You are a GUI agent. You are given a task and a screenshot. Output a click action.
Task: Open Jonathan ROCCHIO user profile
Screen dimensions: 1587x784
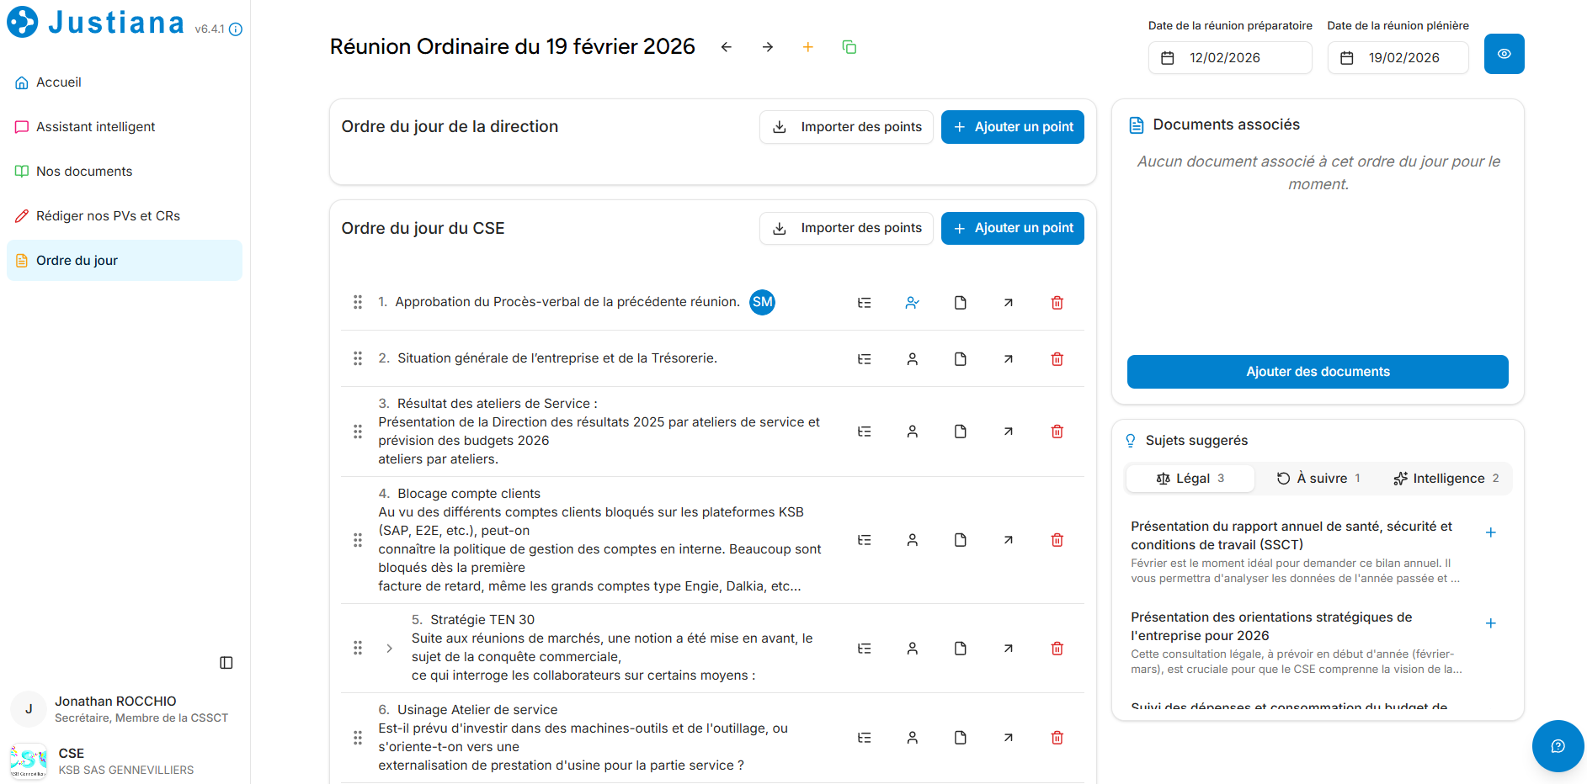(125, 709)
